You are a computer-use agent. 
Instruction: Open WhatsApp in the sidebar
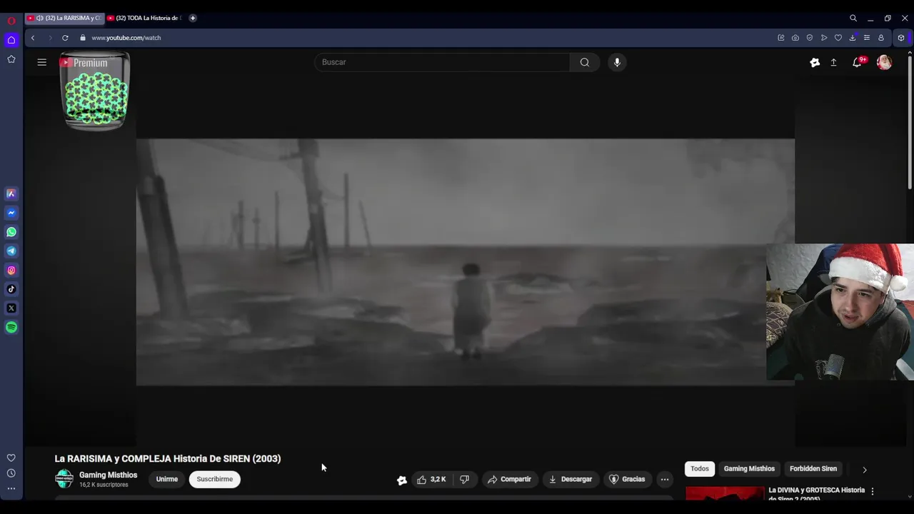pos(11,232)
